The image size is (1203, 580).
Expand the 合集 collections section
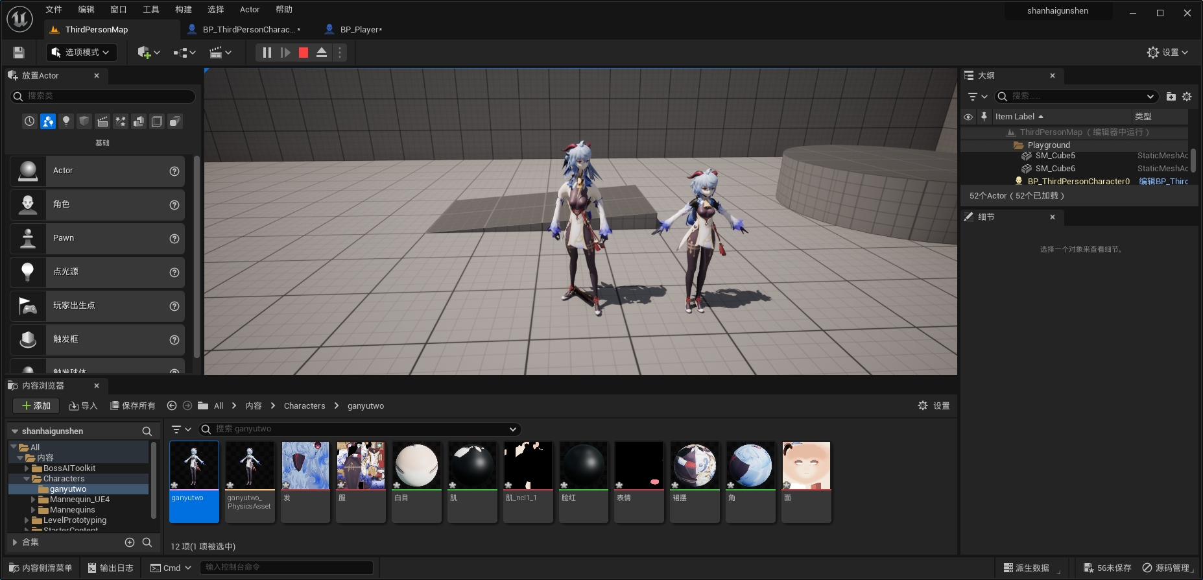pos(15,542)
